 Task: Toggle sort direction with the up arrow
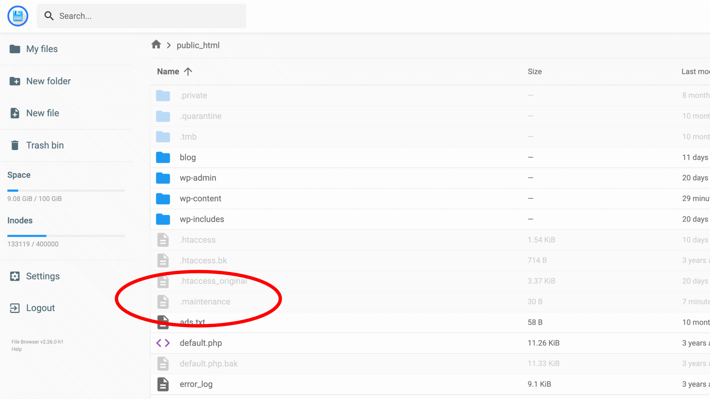click(188, 71)
